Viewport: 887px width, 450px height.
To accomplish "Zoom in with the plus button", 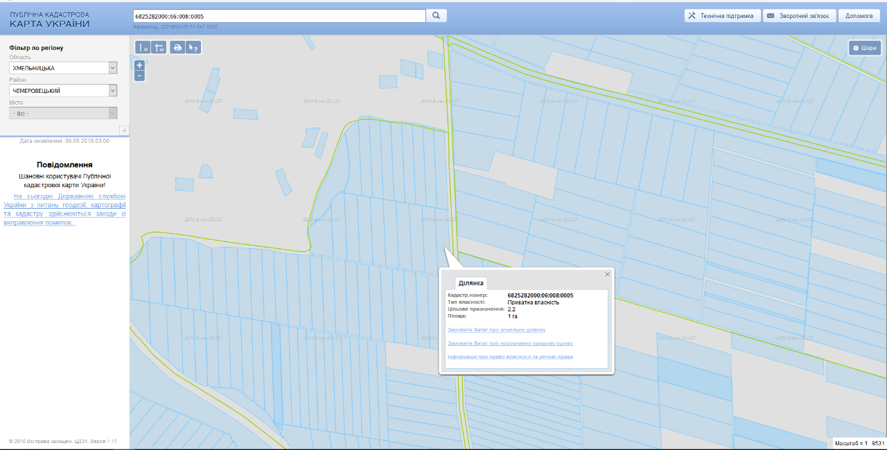I will (x=139, y=65).
